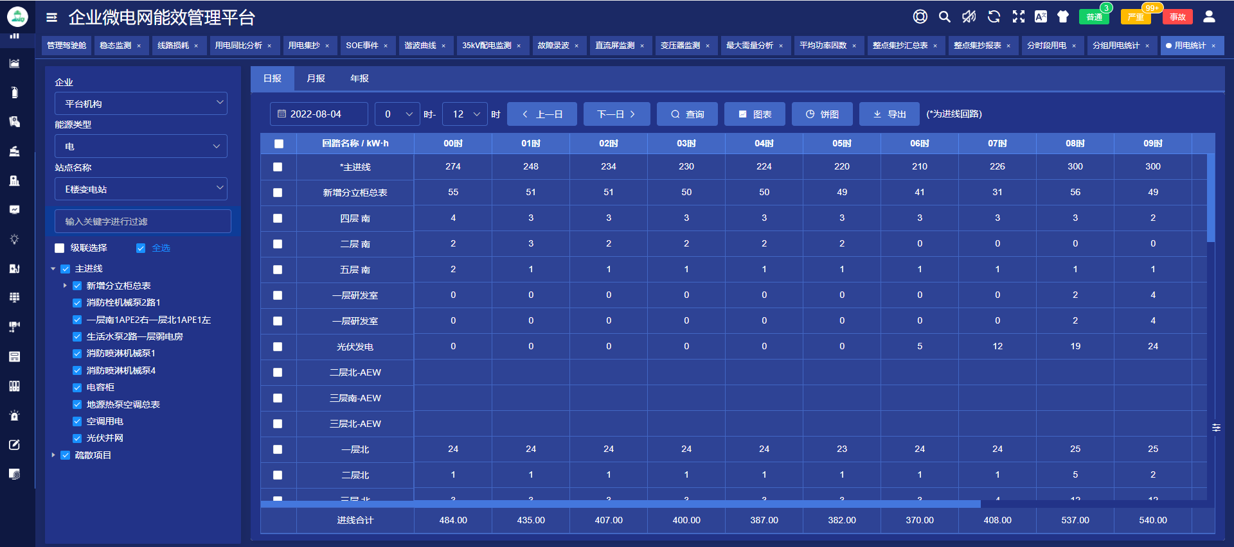The height and width of the screenshot is (547, 1234).
Task: Expand the 疏散项目 tree node
Action: (53, 455)
